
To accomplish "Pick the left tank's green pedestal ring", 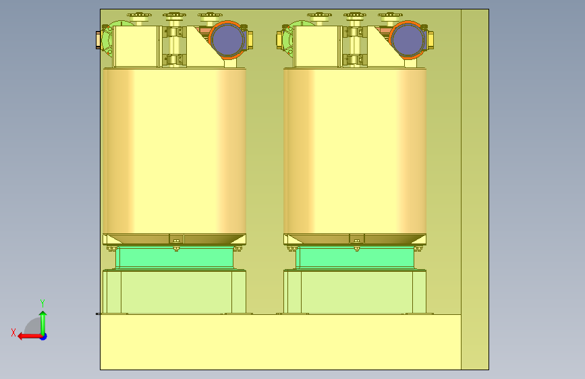I will coord(174,258).
